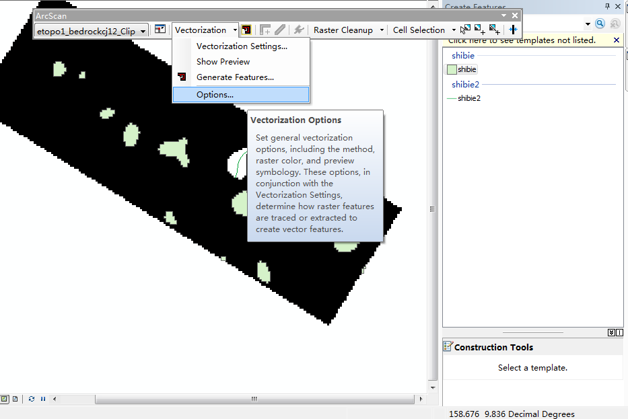Screen dimensions: 628x419
Task: Collapse the Construction Tools pane chevron
Action: point(611,332)
